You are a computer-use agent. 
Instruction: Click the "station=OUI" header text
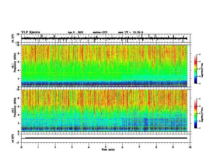(x=100, y=32)
